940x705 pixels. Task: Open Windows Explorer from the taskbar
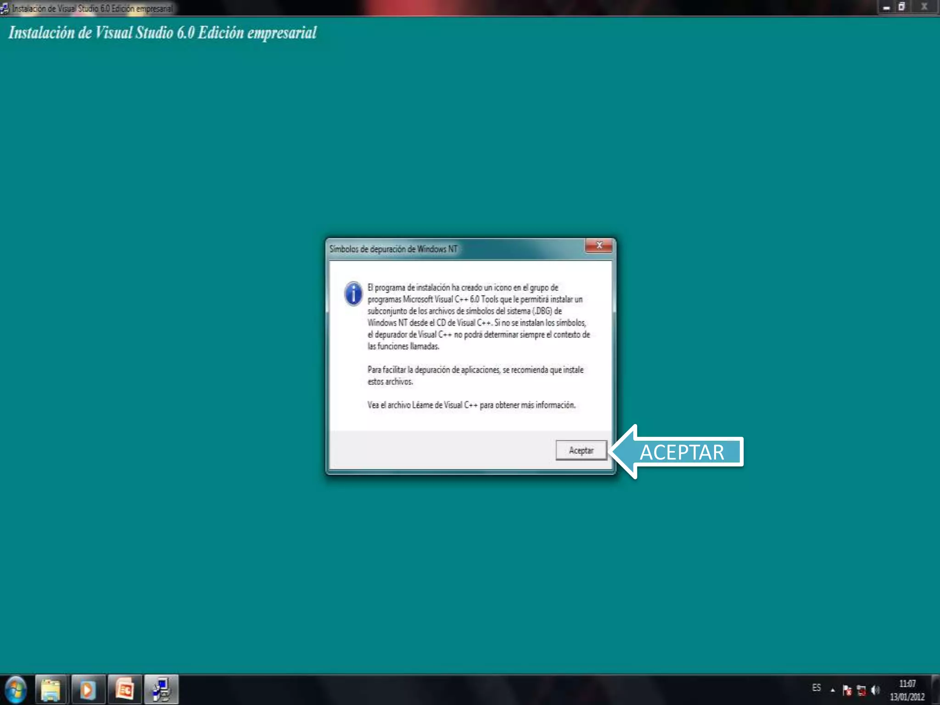51,689
